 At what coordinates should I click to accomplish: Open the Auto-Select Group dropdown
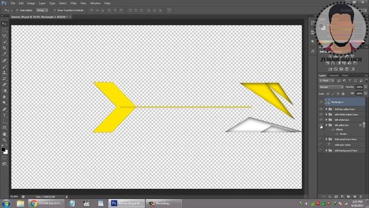[x=42, y=10]
